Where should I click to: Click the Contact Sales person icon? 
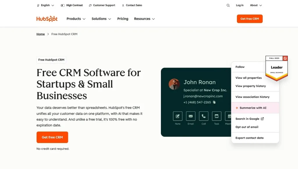[123, 5]
